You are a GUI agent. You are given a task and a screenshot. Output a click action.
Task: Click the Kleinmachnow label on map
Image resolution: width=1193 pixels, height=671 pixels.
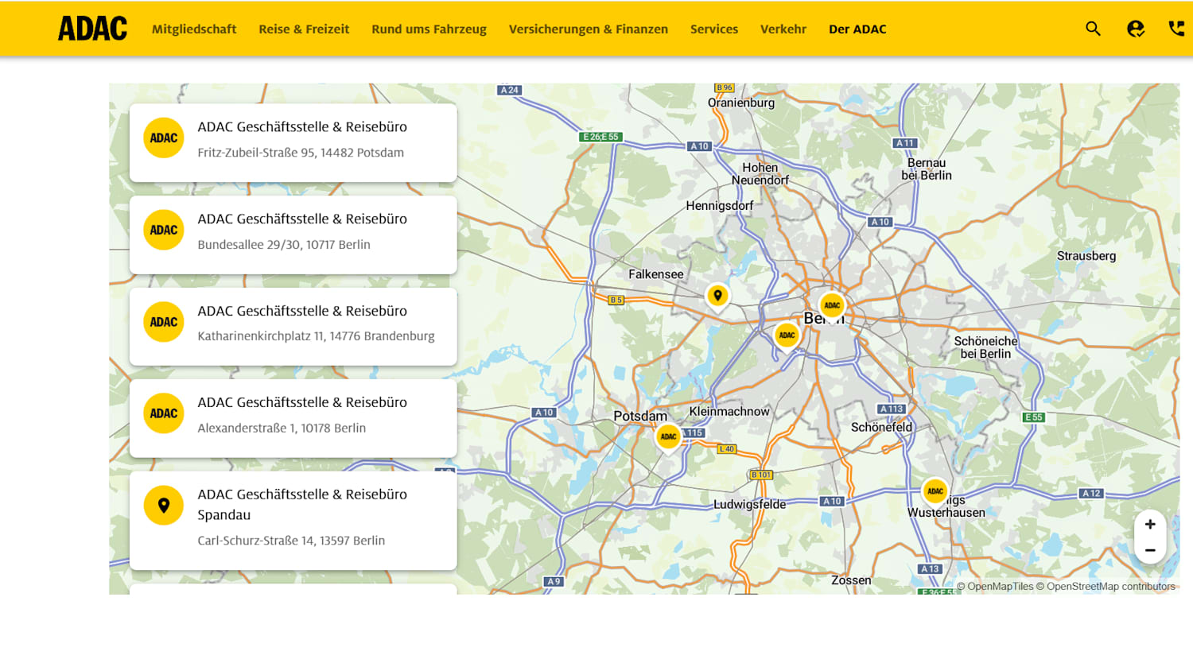click(729, 412)
